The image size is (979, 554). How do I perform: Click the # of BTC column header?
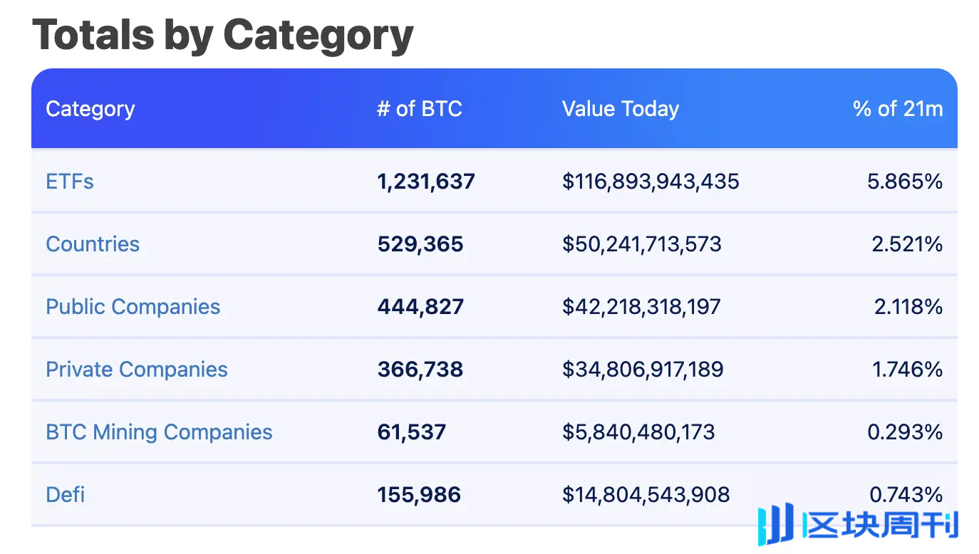[420, 109]
